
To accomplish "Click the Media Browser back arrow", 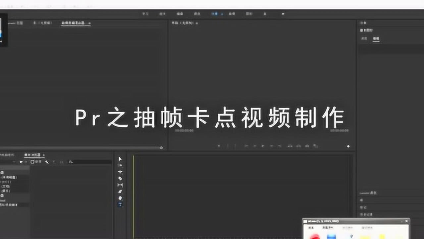I will coord(21,162).
